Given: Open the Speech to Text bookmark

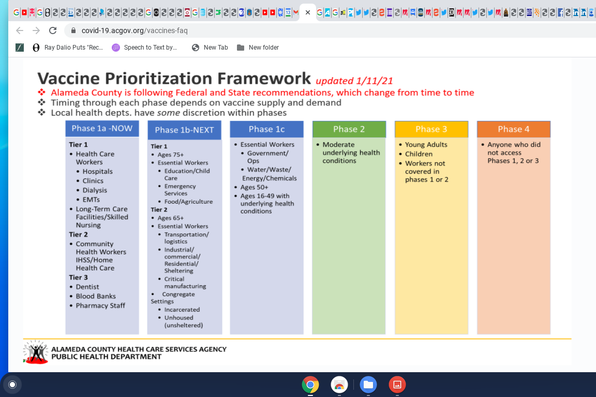Looking at the screenshot, I should [x=145, y=48].
